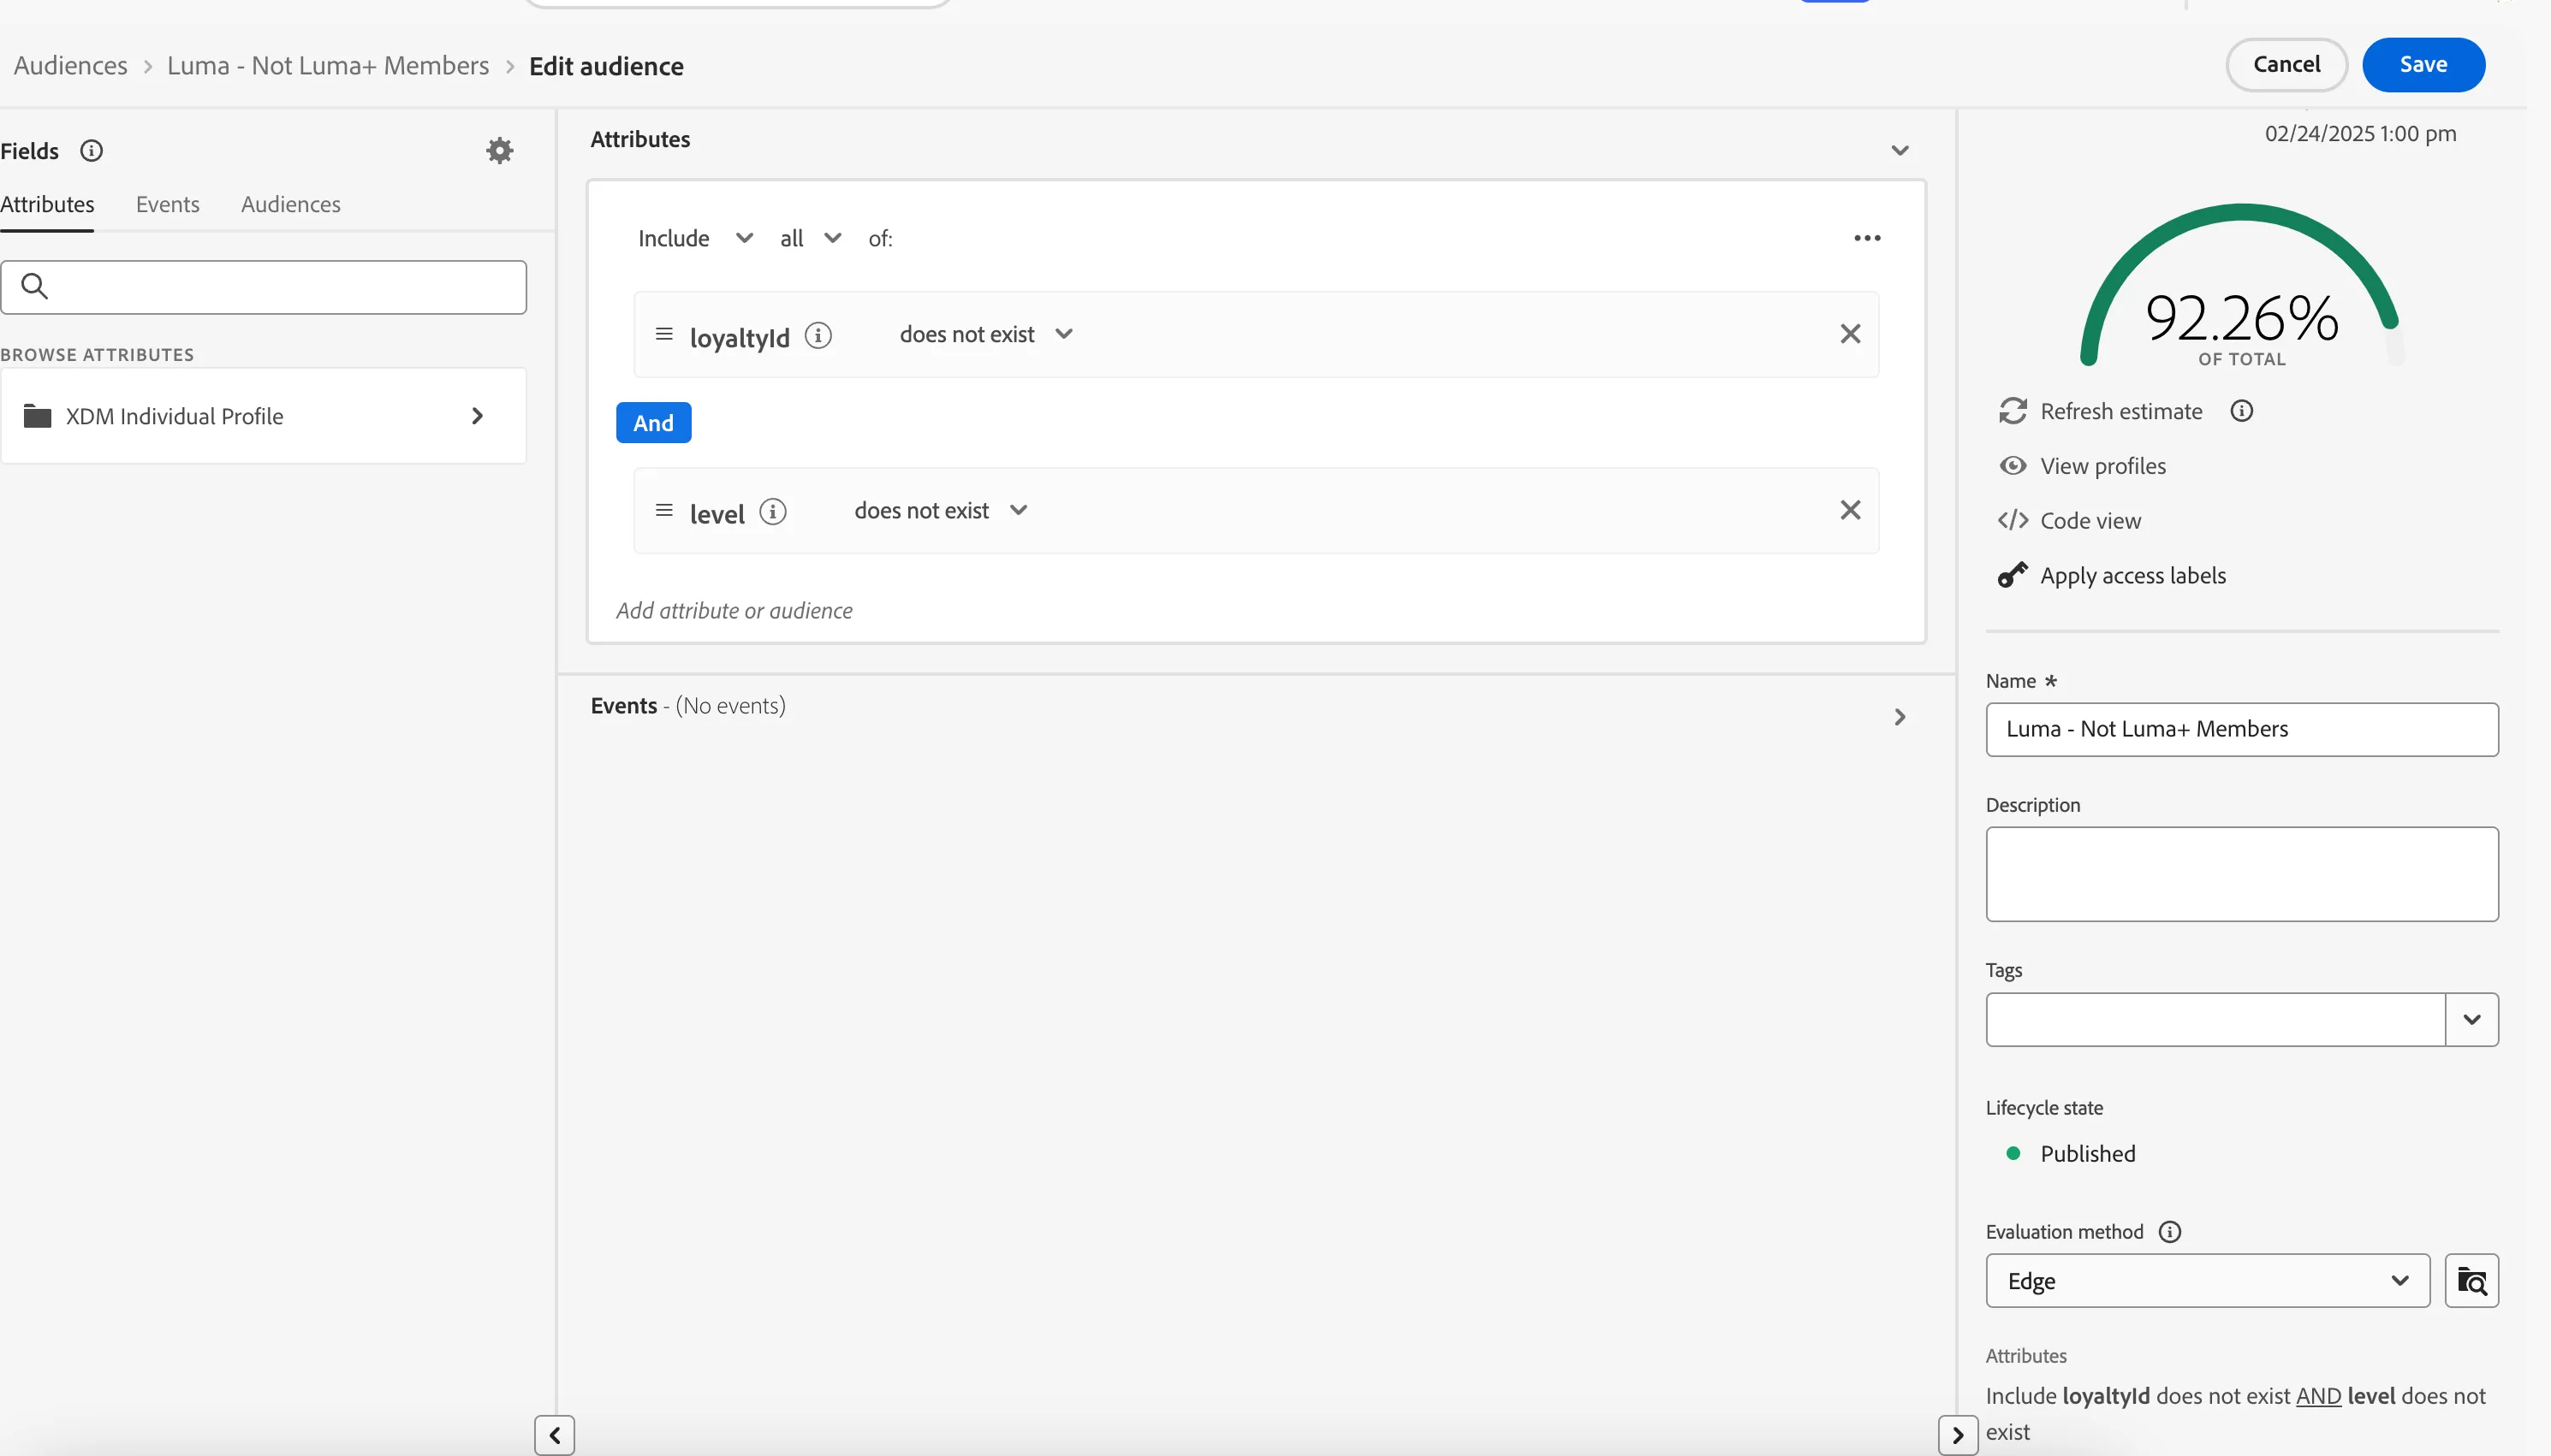Click the Fields info icon

coord(91,151)
